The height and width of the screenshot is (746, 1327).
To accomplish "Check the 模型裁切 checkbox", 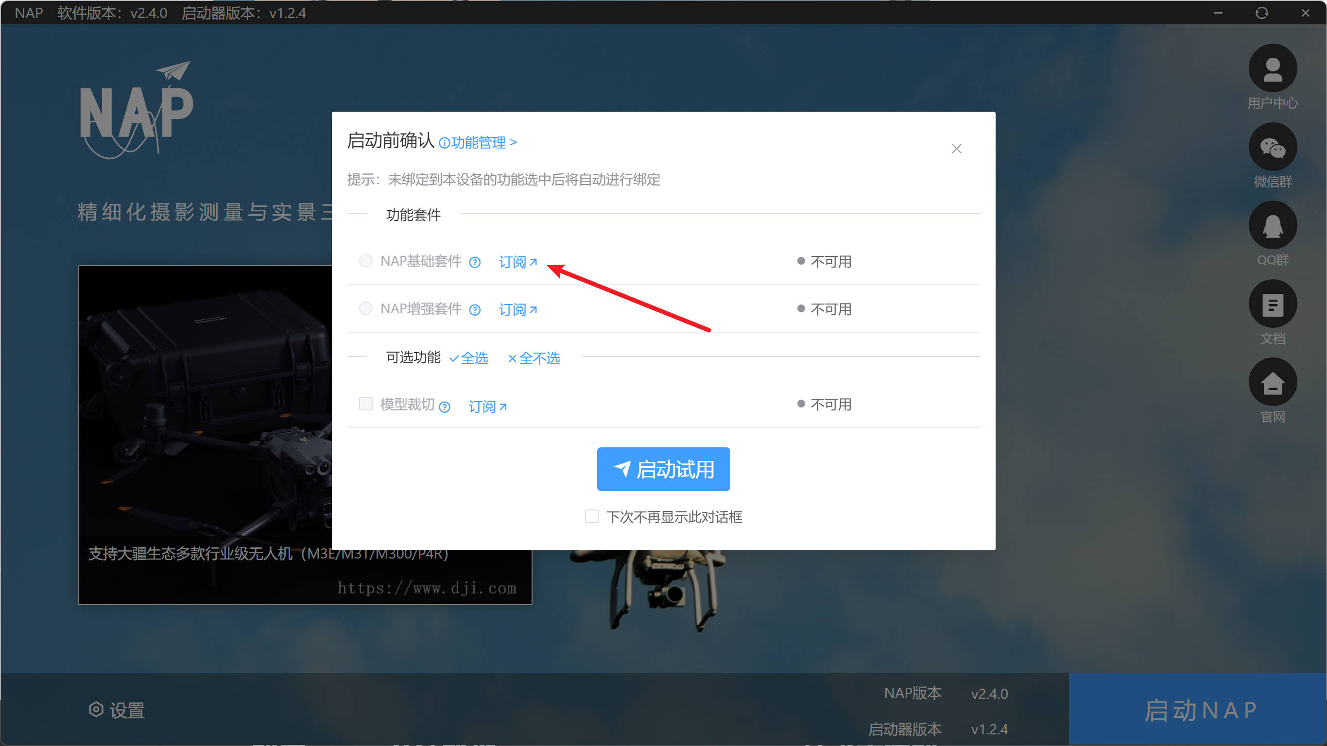I will point(365,404).
